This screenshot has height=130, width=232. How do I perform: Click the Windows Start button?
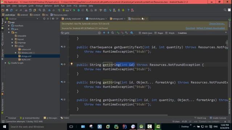[x=4, y=127]
